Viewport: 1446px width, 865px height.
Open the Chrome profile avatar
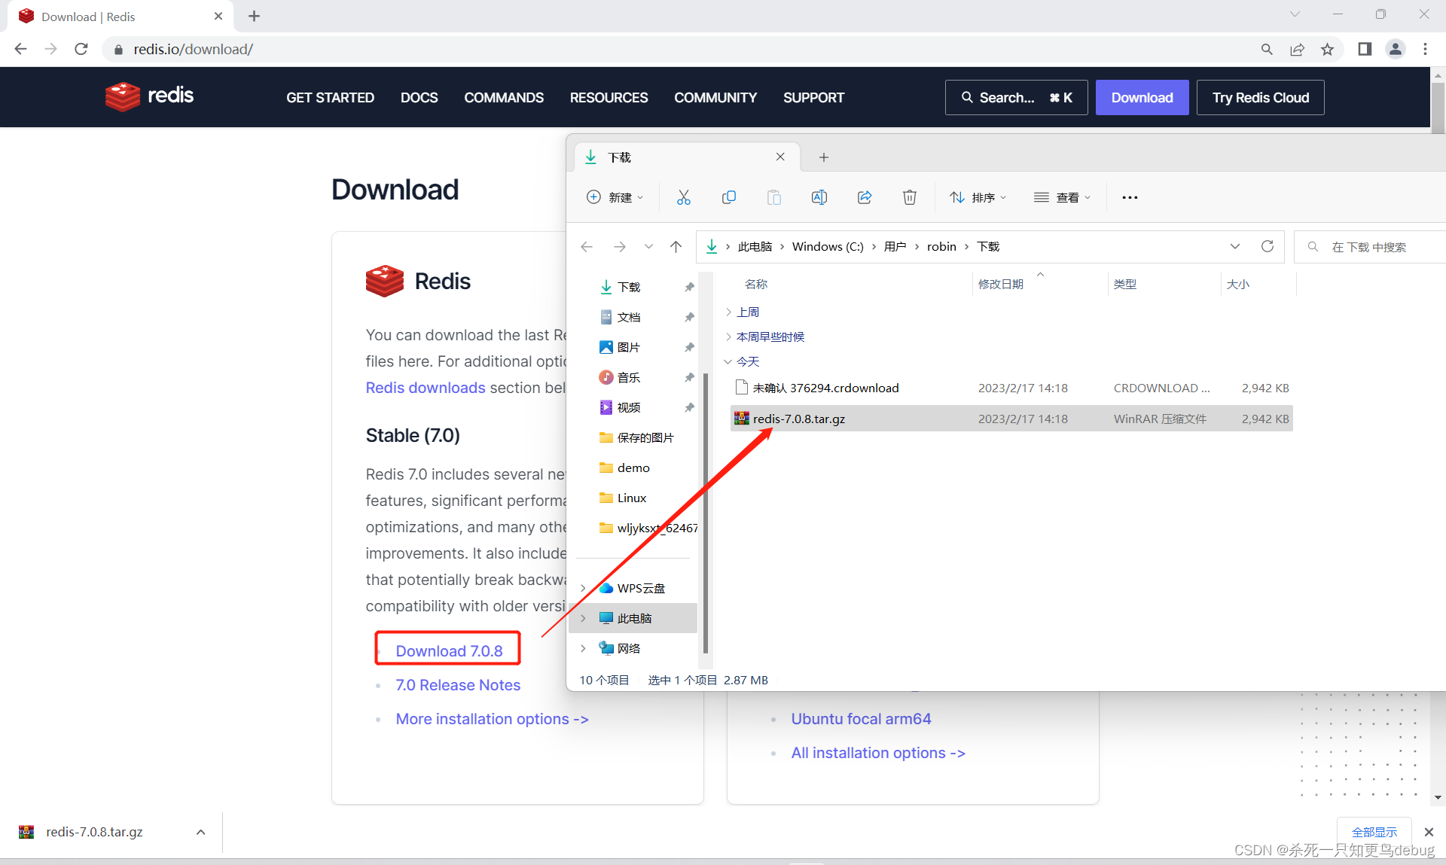click(x=1396, y=49)
